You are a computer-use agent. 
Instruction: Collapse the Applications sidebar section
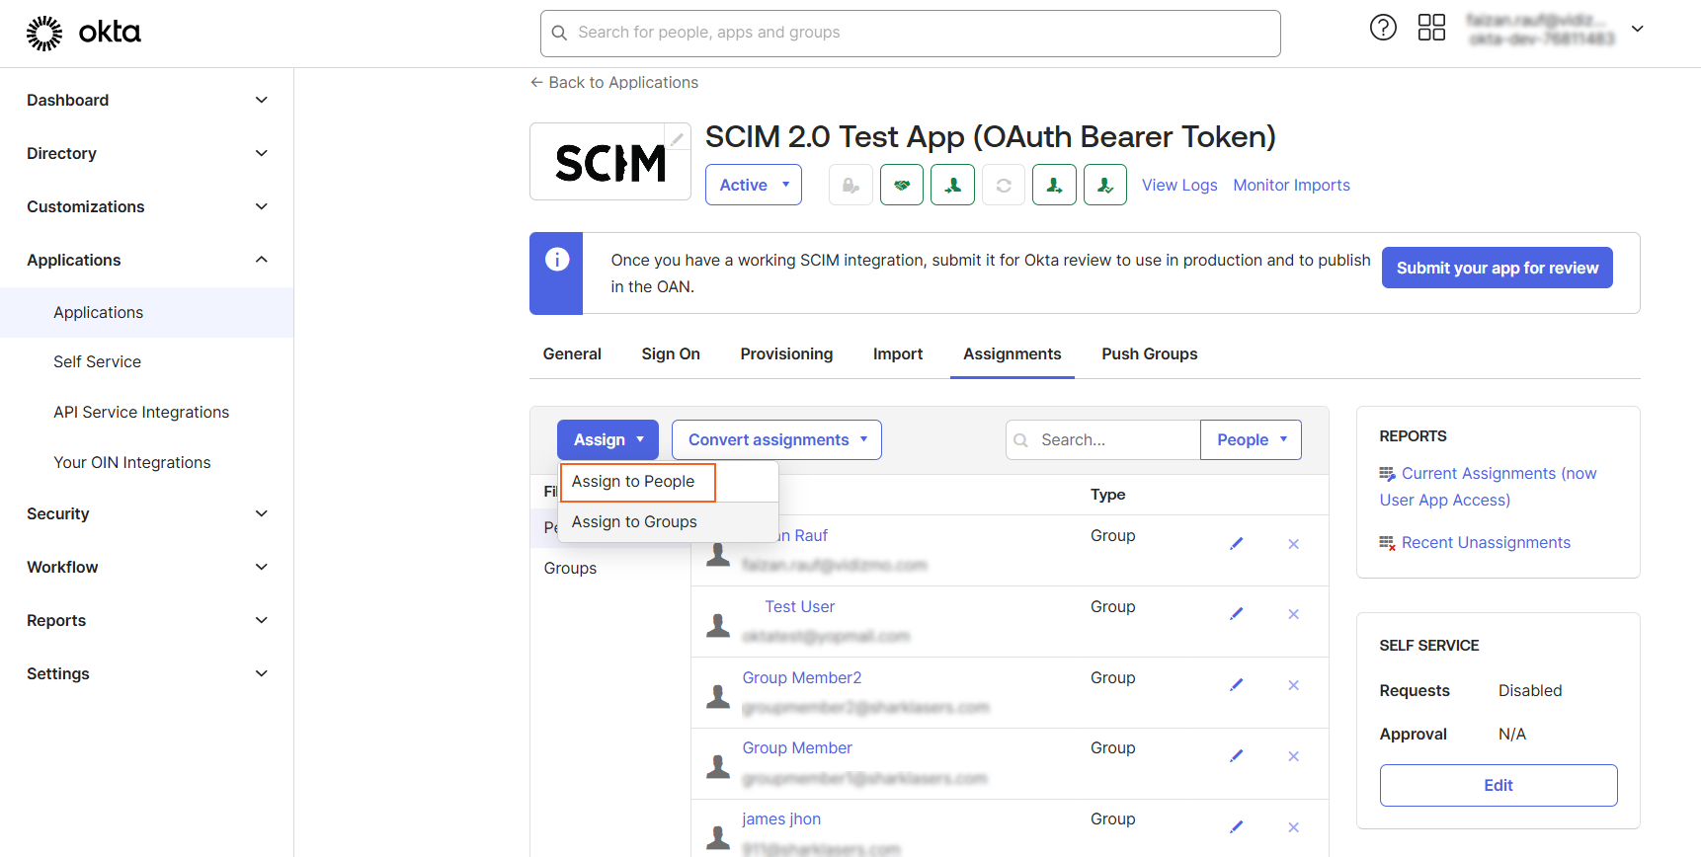tap(146, 260)
